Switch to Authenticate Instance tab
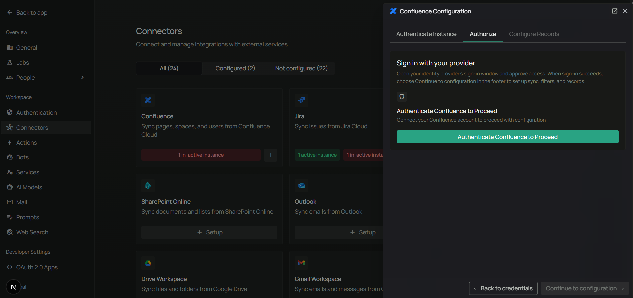 [426, 34]
